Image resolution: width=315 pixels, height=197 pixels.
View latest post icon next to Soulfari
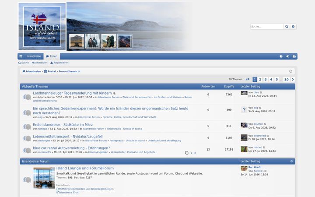(x=265, y=124)
